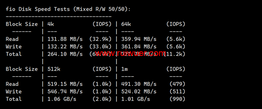Viewport: 262px width, 109px height.
Task: Click the 361.84 MB/s write speed value
Action: coord(139,47)
